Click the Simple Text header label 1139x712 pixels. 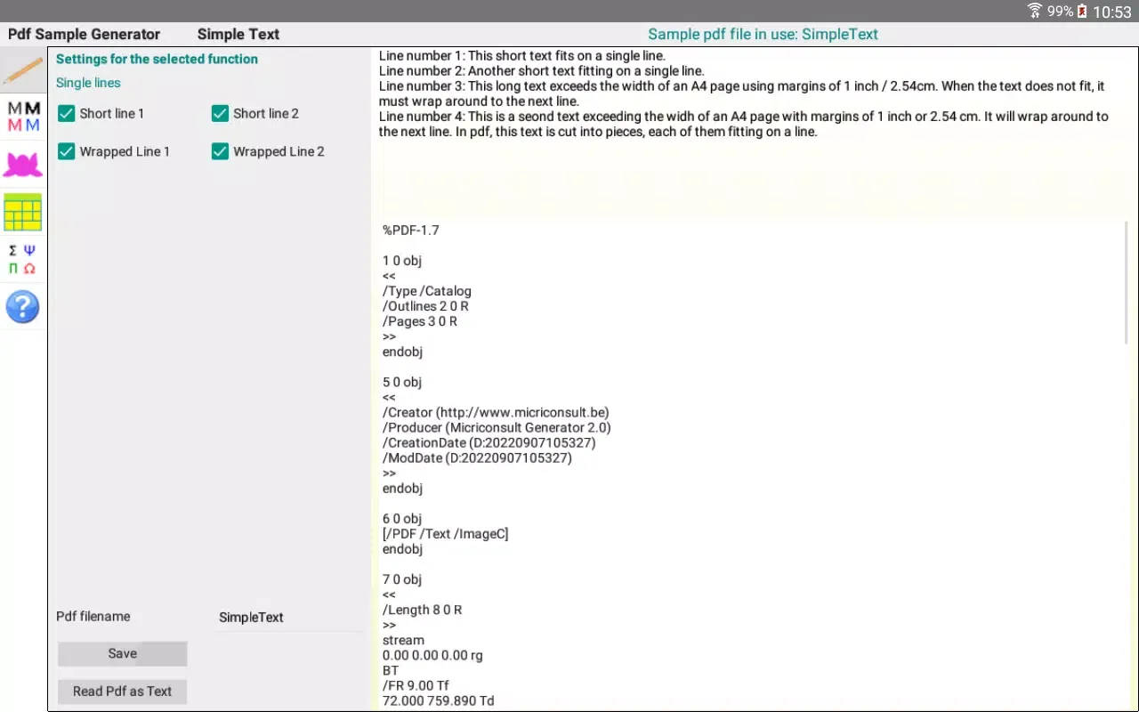coord(238,34)
